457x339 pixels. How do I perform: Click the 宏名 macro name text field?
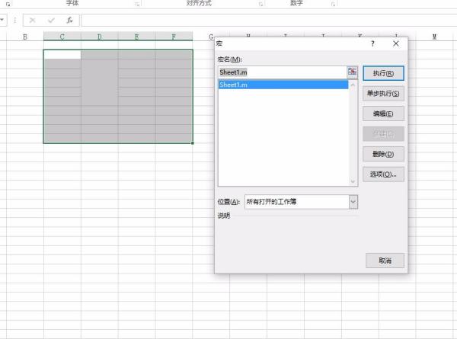281,72
